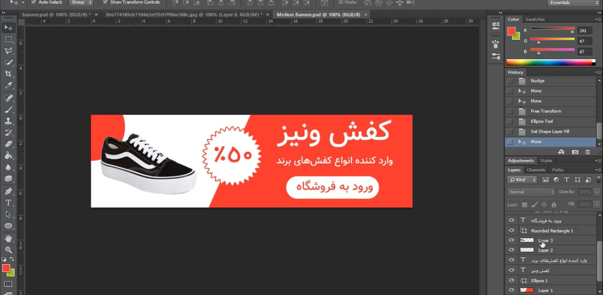Viewport: 603px width, 295px height.
Task: Switch to the Channels tab
Action: click(x=536, y=170)
